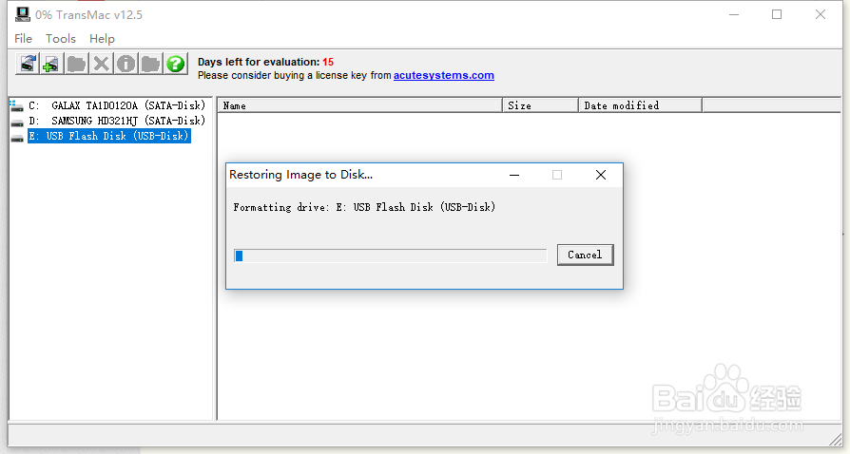Screen dimensions: 850x454
Task: Open help via the green question mark icon
Action: 176,64
